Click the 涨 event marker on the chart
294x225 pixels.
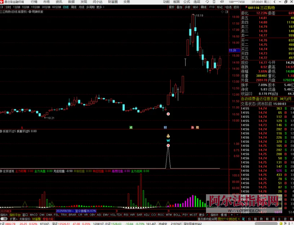192,127
